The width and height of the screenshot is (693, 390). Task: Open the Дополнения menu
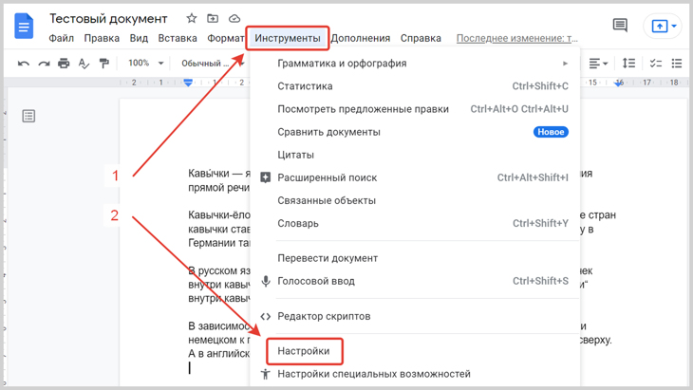(x=360, y=38)
